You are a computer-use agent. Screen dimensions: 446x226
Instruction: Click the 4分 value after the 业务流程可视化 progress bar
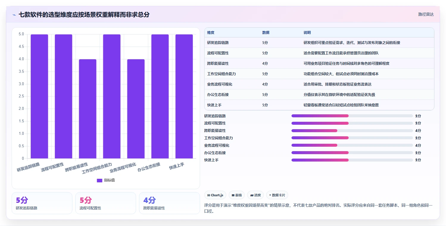click(x=418, y=146)
